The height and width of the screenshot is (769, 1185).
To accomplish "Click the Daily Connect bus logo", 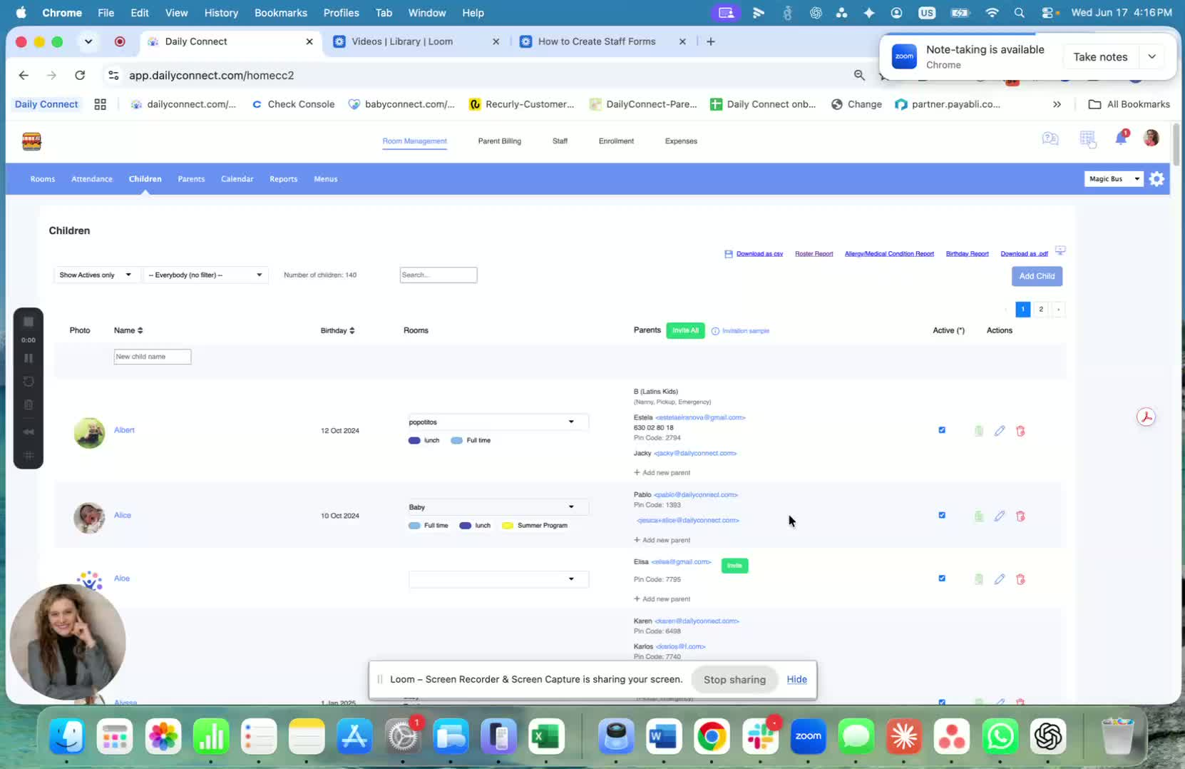I will coord(31,141).
